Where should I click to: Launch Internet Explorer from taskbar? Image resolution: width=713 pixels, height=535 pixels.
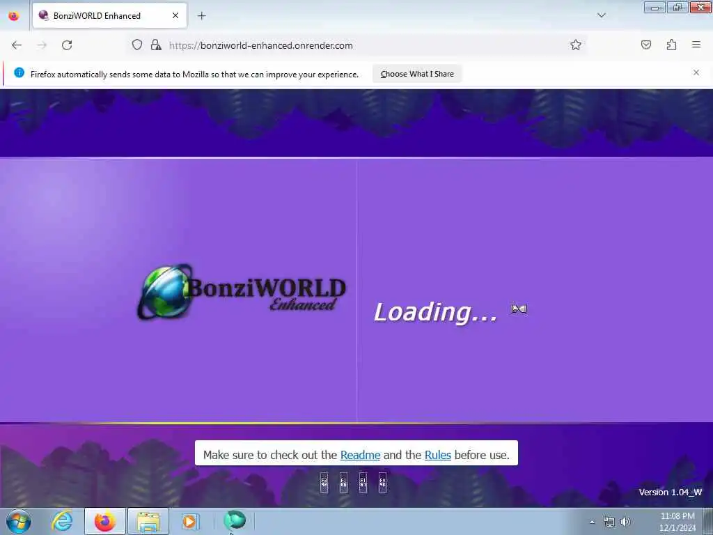pos(62,521)
